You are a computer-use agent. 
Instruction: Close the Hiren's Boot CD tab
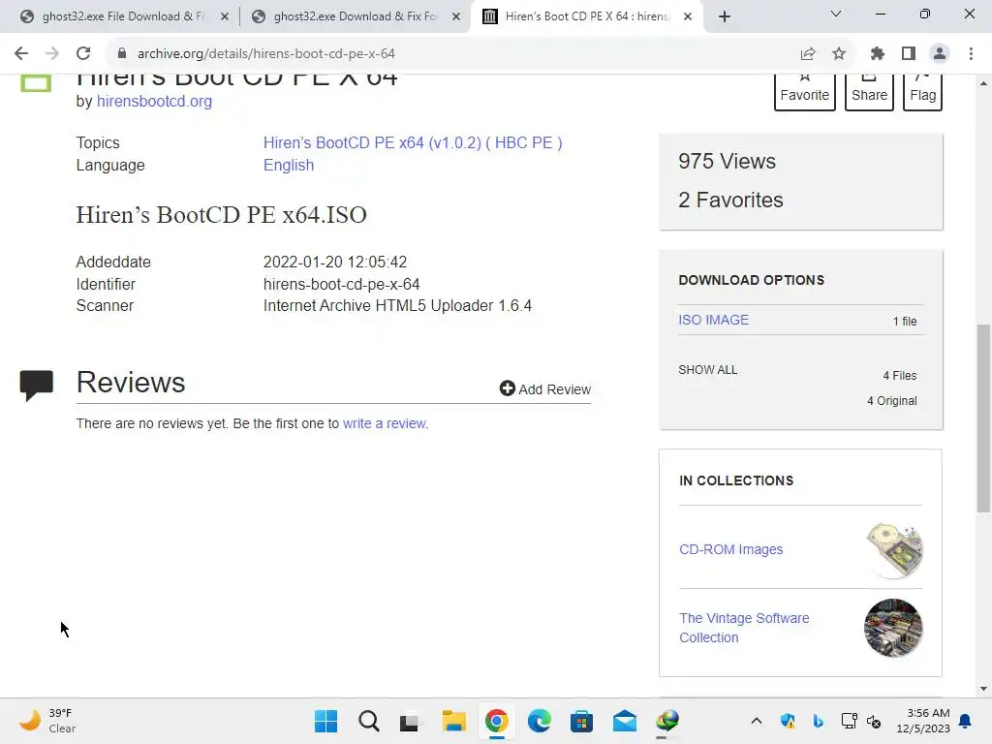click(x=688, y=17)
